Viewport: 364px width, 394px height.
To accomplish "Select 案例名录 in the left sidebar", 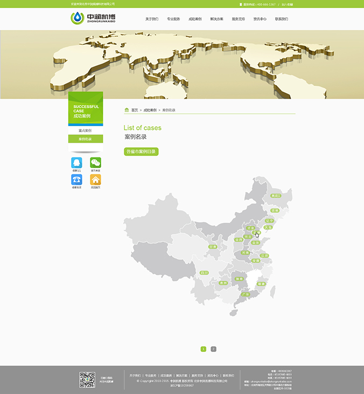I will [x=85, y=139].
